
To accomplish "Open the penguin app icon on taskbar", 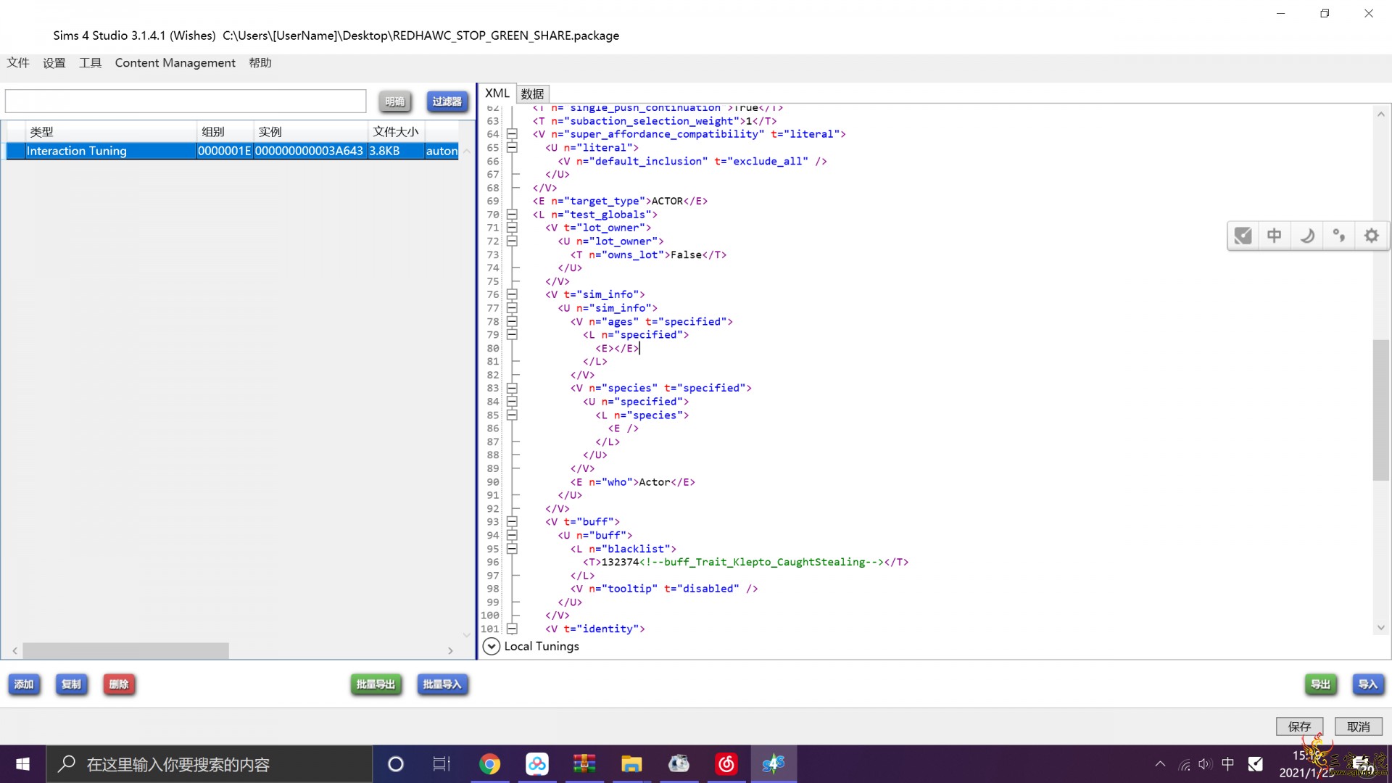I will [x=679, y=764].
